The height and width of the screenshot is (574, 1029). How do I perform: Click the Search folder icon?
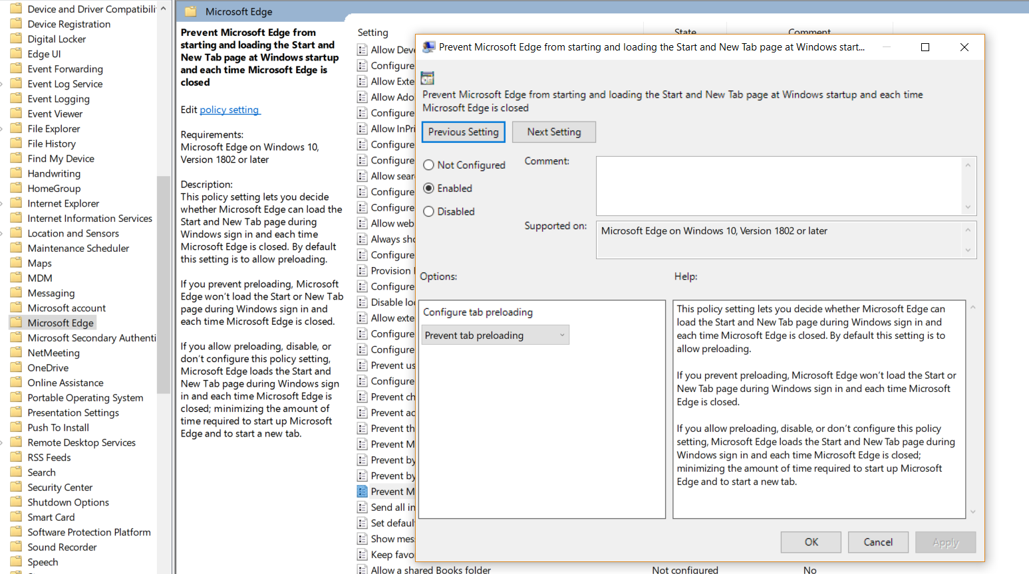coord(17,472)
